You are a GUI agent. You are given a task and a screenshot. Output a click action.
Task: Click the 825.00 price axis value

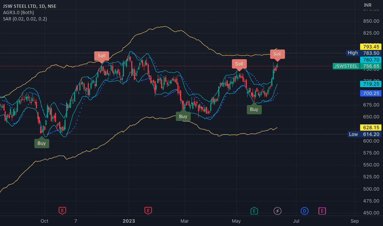(x=371, y=33)
